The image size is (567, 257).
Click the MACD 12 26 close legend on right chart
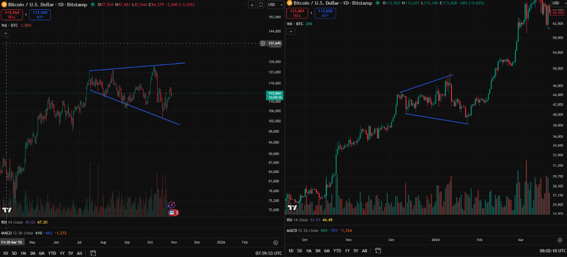tap(302, 230)
